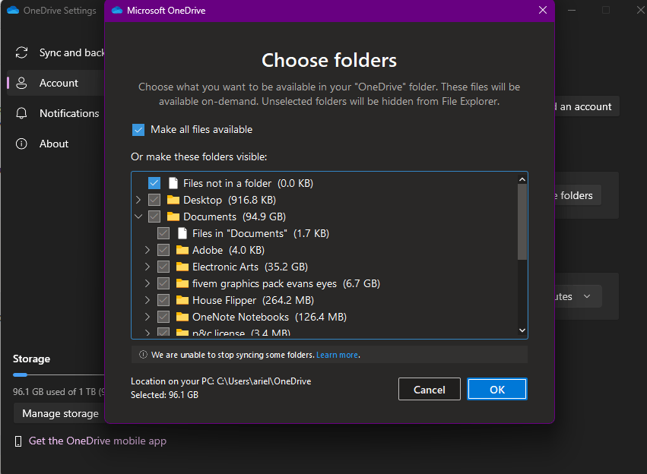Select Electronic Arts (35.2 GB) row text
This screenshot has width=647, height=474.
point(250,267)
